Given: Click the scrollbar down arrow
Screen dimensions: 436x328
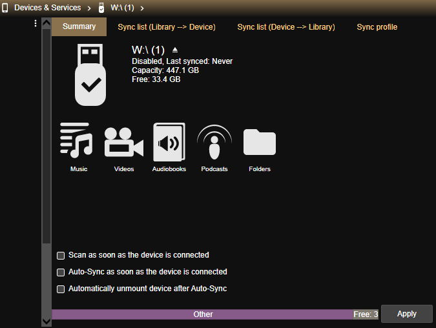Looking at the screenshot, I should pos(47,320).
